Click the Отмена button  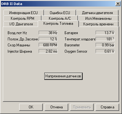coord(57,107)
